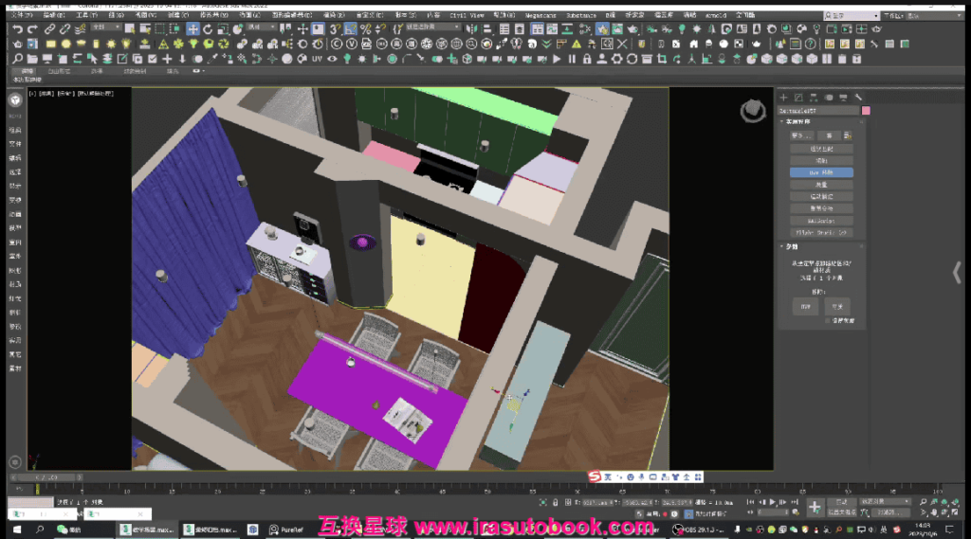
Task: Toggle the Percent Snap button
Action: [365, 29]
